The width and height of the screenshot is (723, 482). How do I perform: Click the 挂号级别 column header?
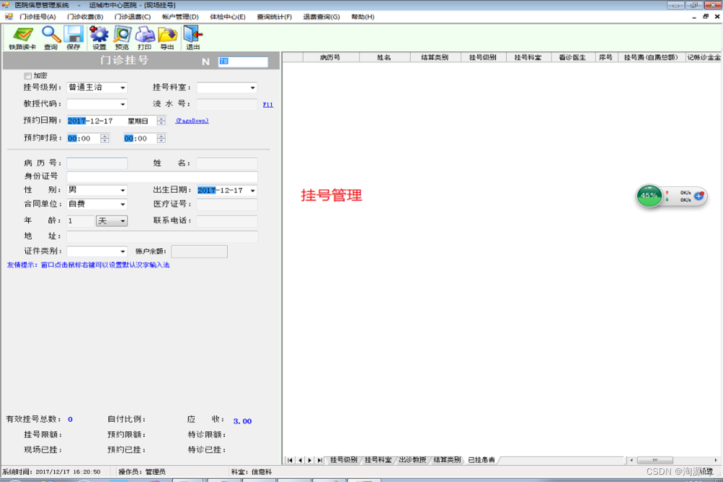pyautogui.click(x=483, y=57)
